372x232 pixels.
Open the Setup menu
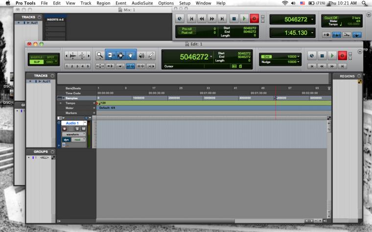[x=185, y=3]
